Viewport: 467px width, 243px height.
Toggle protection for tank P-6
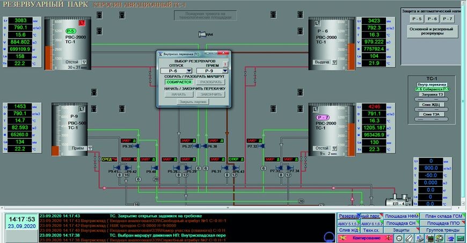tap(432, 19)
